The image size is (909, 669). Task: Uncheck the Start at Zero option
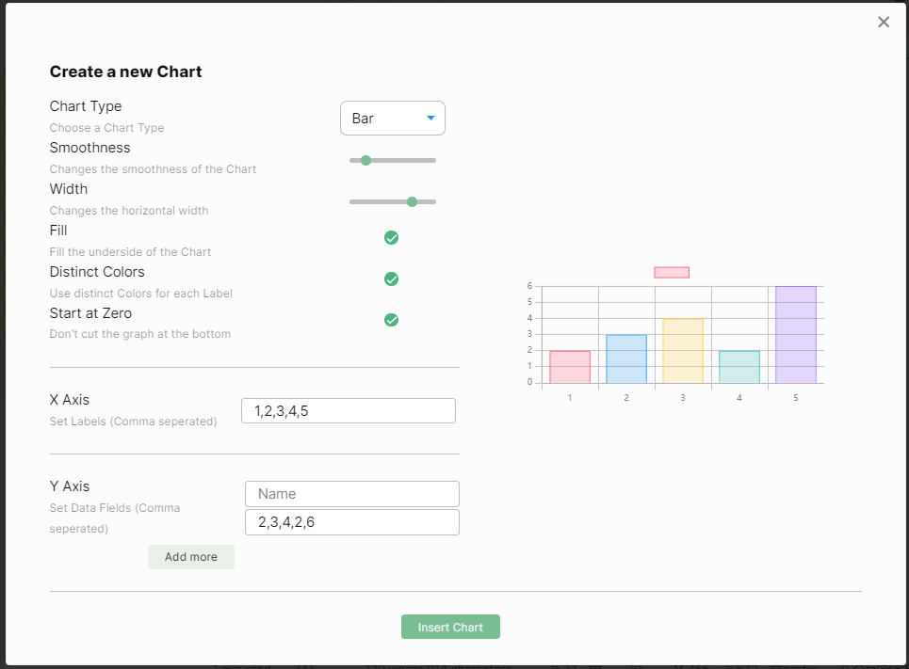pos(392,320)
